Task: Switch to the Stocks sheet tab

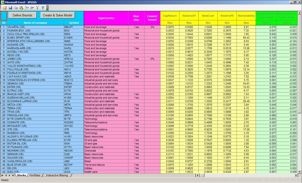Action: (x=21, y=175)
